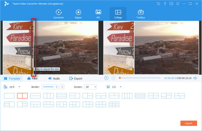Click the monitor icon beside 1/2
This screenshot has height=131, width=202.
pyautogui.click(x=108, y=87)
